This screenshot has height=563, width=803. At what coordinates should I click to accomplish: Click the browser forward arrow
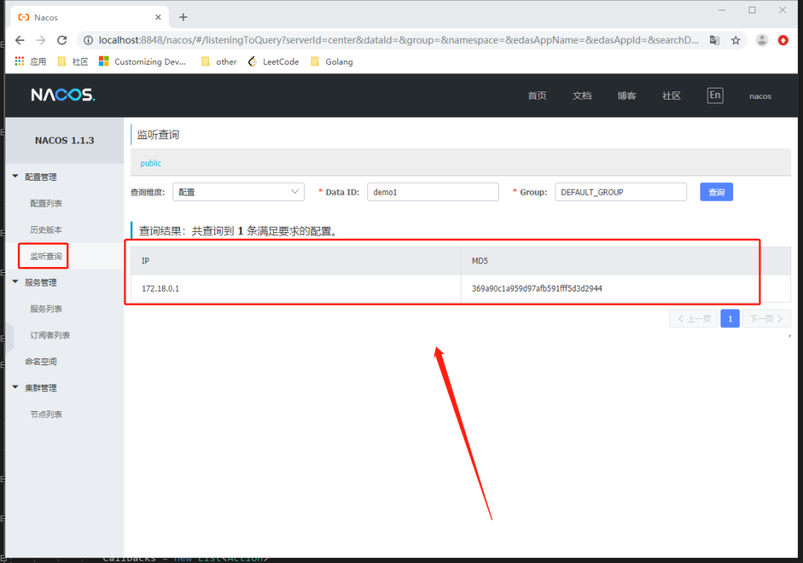coord(41,40)
